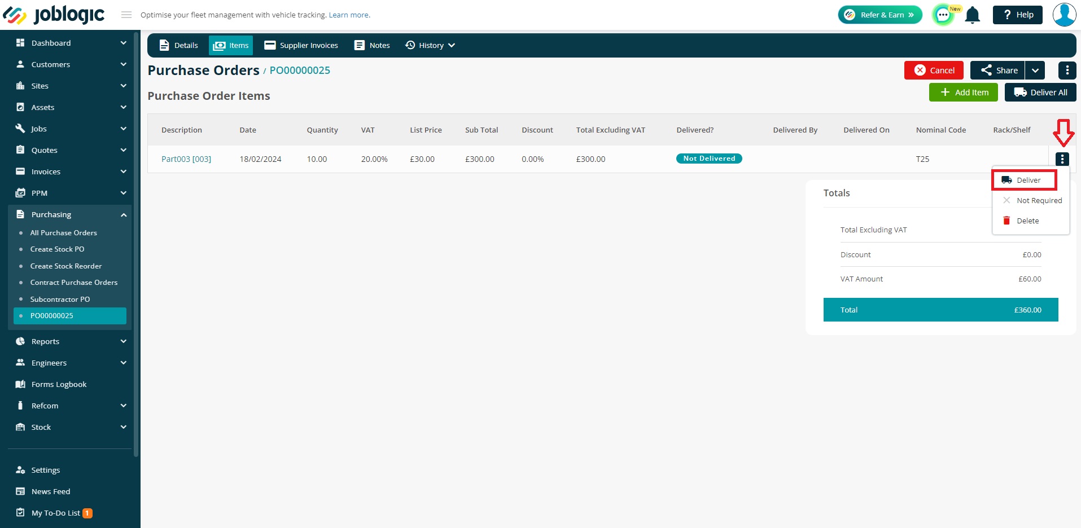Click the PPM calendar icon
Image resolution: width=1081 pixels, height=528 pixels.
20,193
